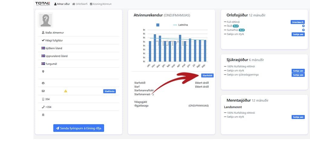This screenshot has width=310, height=157.
Task: Click the profile photo placeholder
Action: 45,20
